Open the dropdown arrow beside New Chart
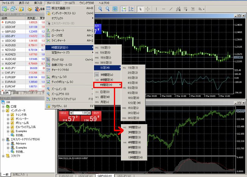This screenshot has height=177, width=247. (8, 9)
